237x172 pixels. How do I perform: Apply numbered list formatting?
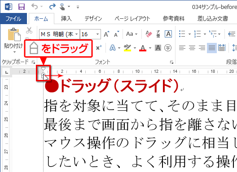coord(197,34)
